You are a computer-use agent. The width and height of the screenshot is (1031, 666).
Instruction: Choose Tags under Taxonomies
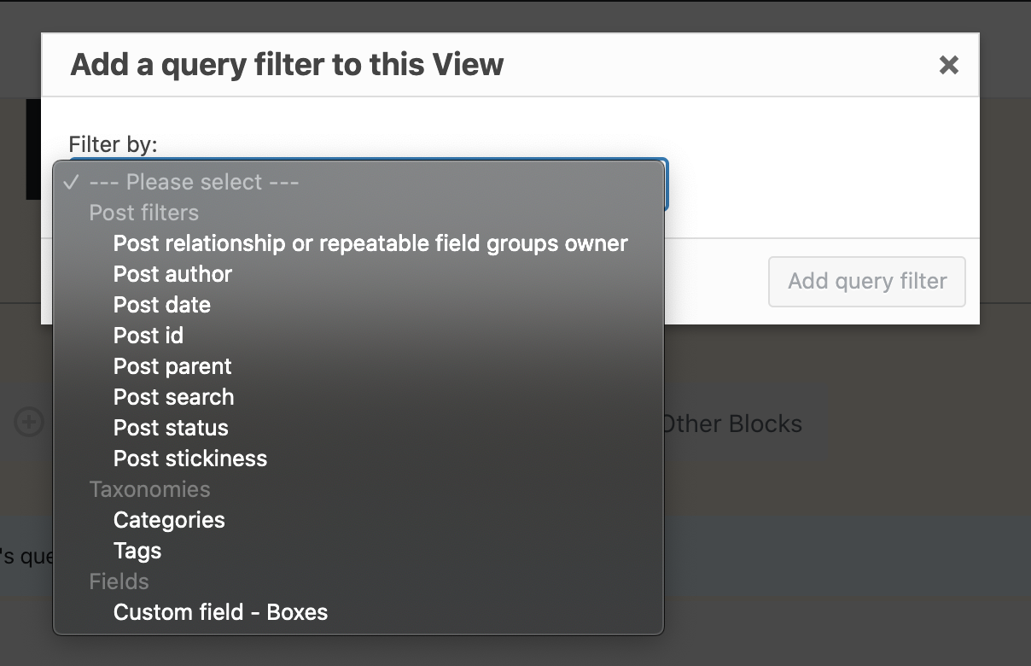tap(137, 551)
